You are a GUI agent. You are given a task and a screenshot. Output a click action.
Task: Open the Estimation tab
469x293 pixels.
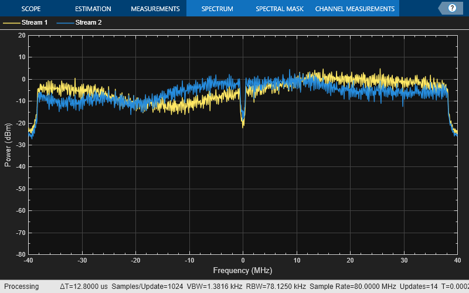tap(93, 9)
